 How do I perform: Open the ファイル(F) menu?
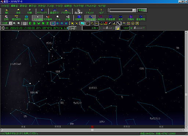5,6
